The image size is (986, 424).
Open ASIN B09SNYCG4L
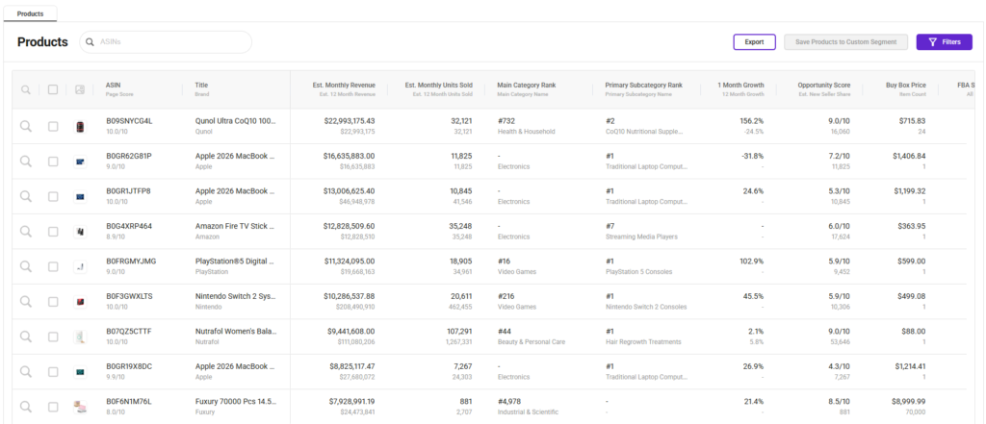click(x=129, y=121)
